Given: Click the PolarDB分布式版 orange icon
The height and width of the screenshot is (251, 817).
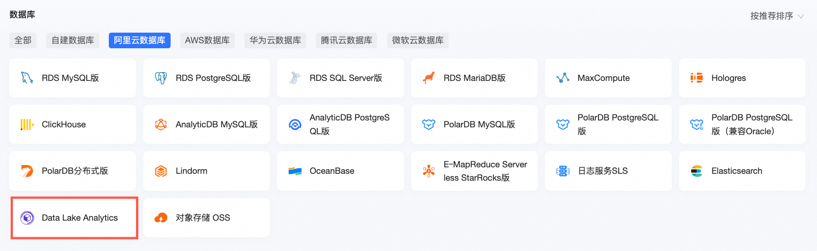Looking at the screenshot, I should tap(27, 171).
